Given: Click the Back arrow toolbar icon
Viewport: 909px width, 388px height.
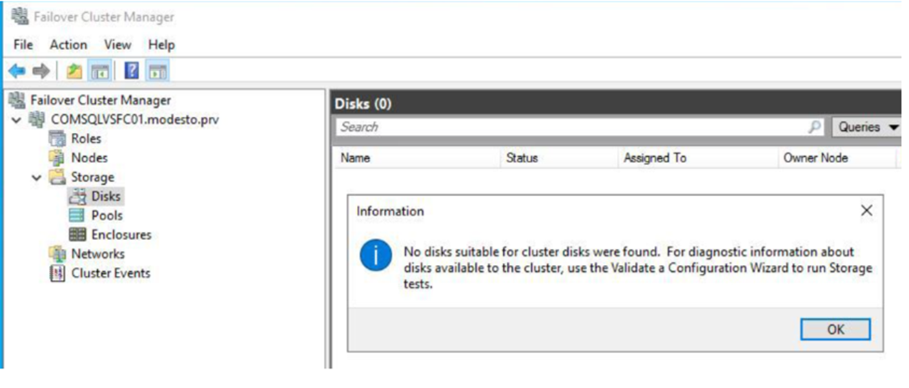Looking at the screenshot, I should [17, 71].
